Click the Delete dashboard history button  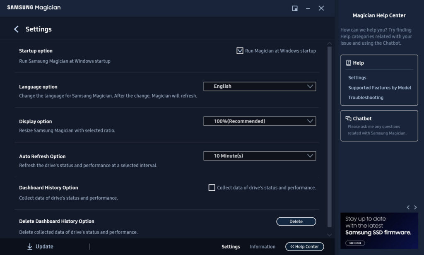[296, 221]
